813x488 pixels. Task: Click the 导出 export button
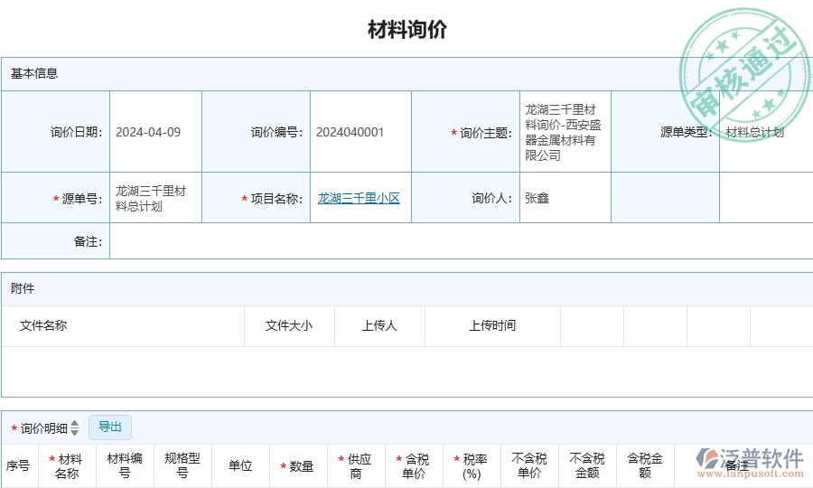click(x=110, y=427)
